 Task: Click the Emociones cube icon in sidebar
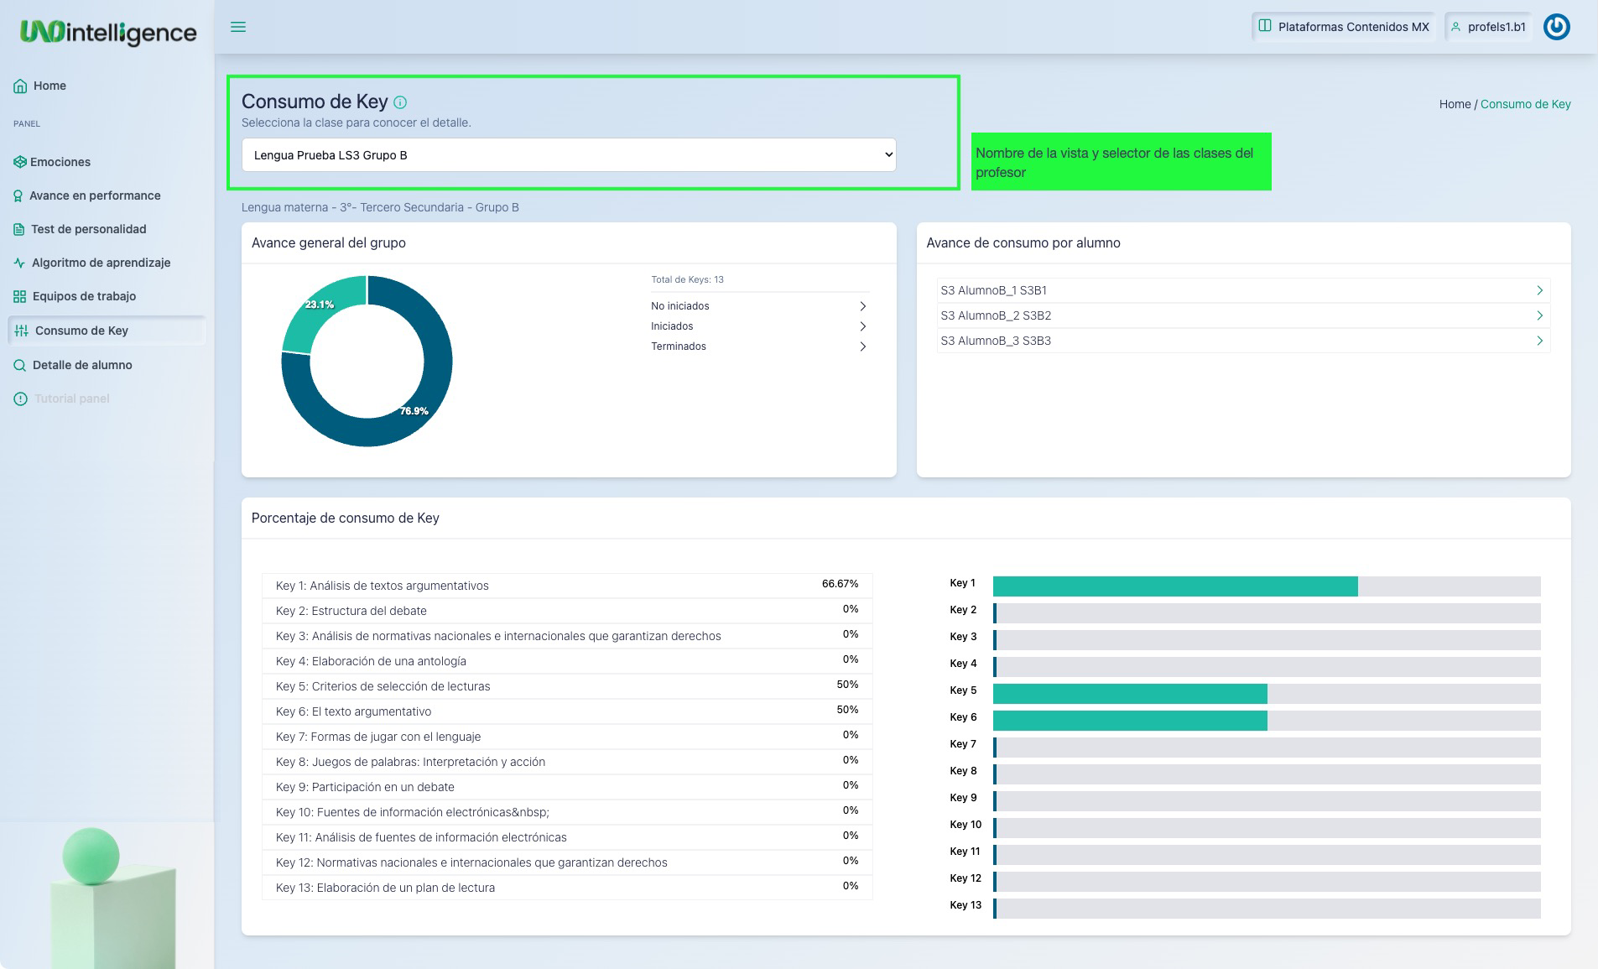19,162
